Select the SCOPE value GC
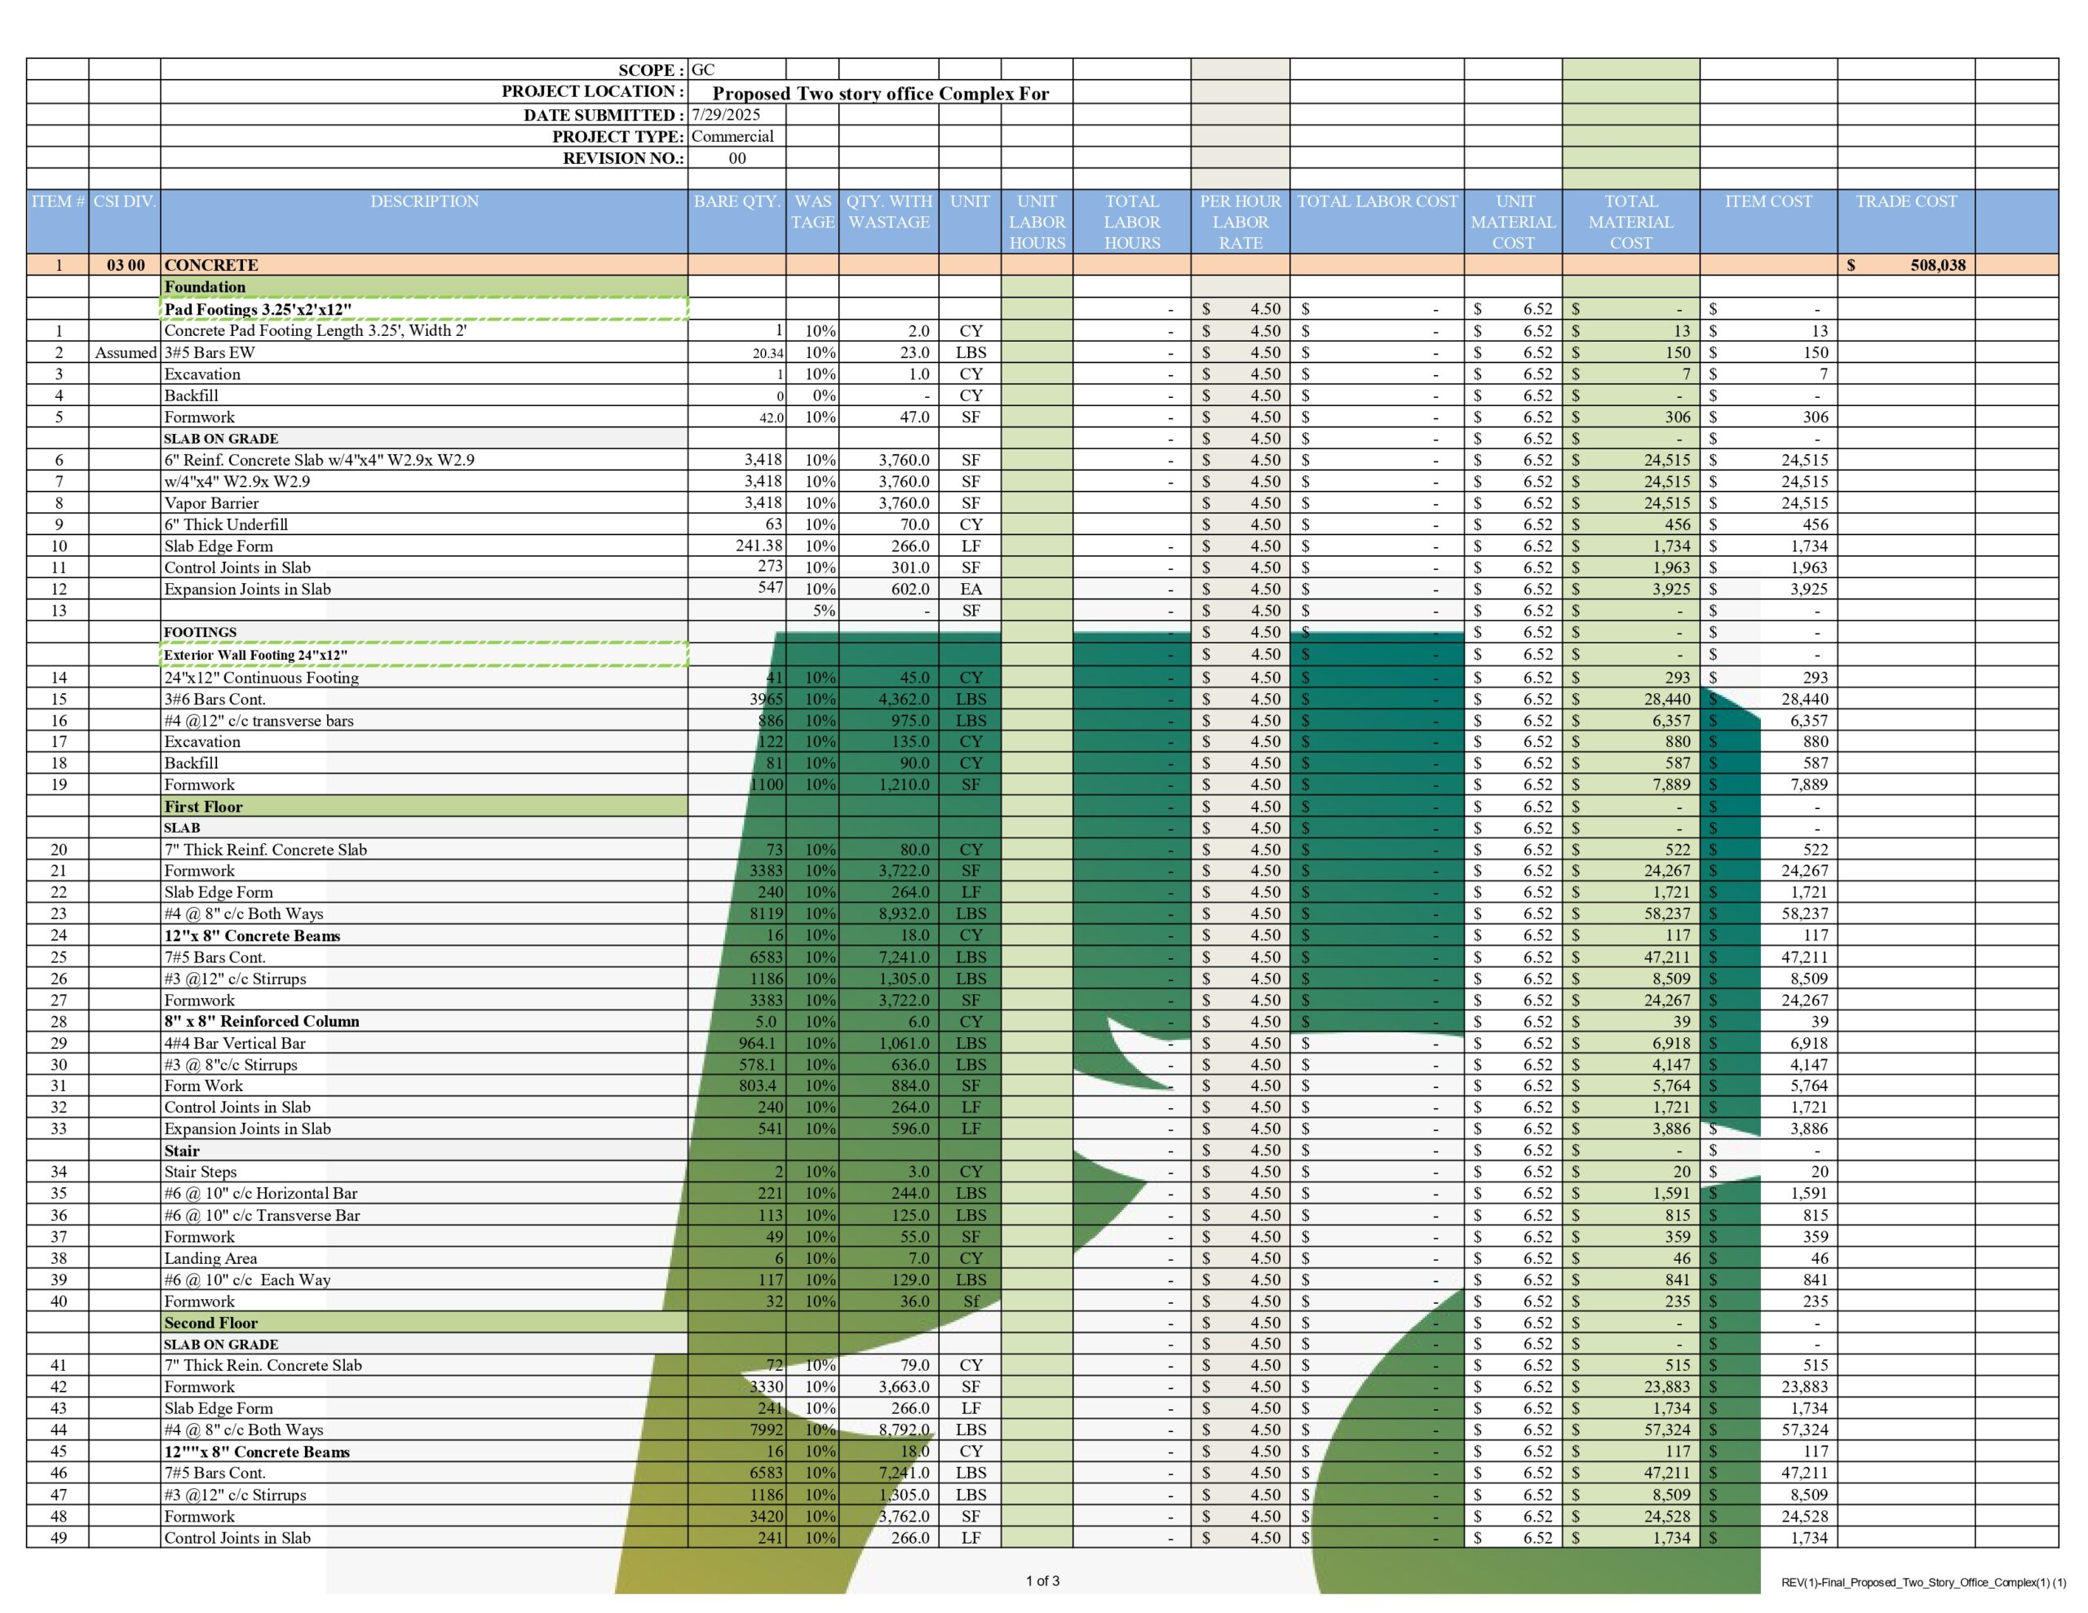 pyautogui.click(x=703, y=70)
